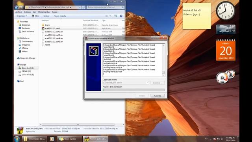Viewport: 252px width, 142px height.
Task: Click Instalar button in WinRAR dialog
Action: tap(142, 95)
